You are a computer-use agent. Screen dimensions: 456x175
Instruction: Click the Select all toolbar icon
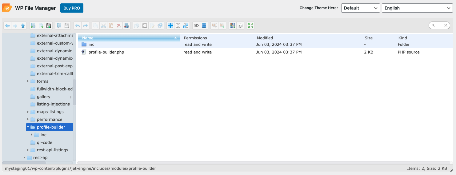click(170, 26)
